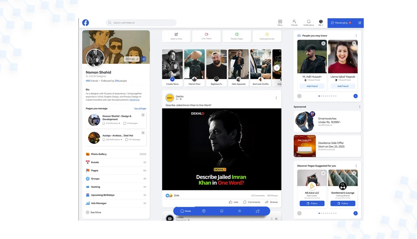The width and height of the screenshot is (417, 239).
Task: Follow Gentlemen's Lounge page
Action: click(x=343, y=203)
